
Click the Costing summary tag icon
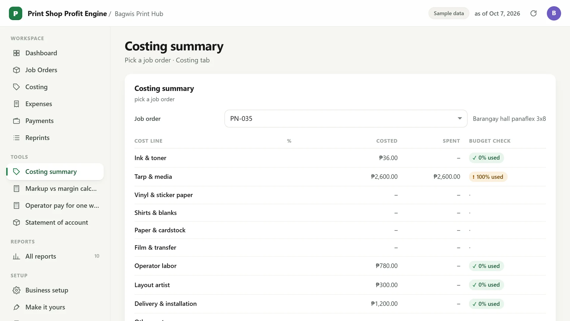pos(17,171)
